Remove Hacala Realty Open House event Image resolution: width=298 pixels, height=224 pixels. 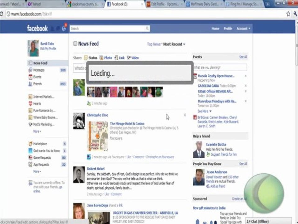point(246,76)
